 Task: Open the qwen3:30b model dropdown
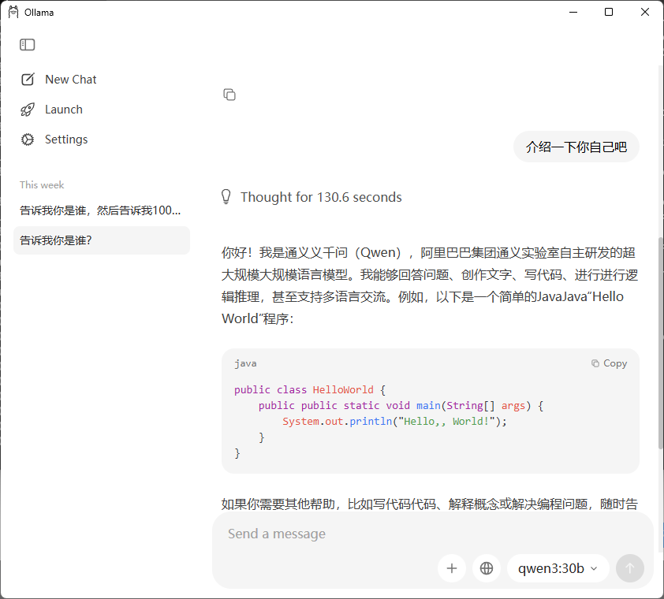pyautogui.click(x=558, y=568)
